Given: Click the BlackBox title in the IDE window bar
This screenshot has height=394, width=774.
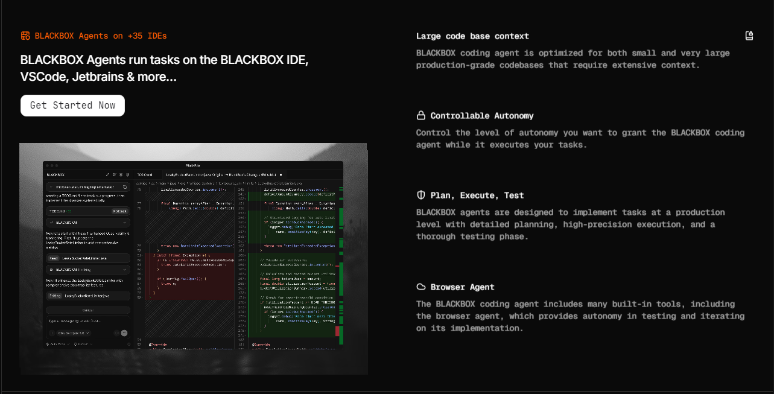Looking at the screenshot, I should point(193,165).
